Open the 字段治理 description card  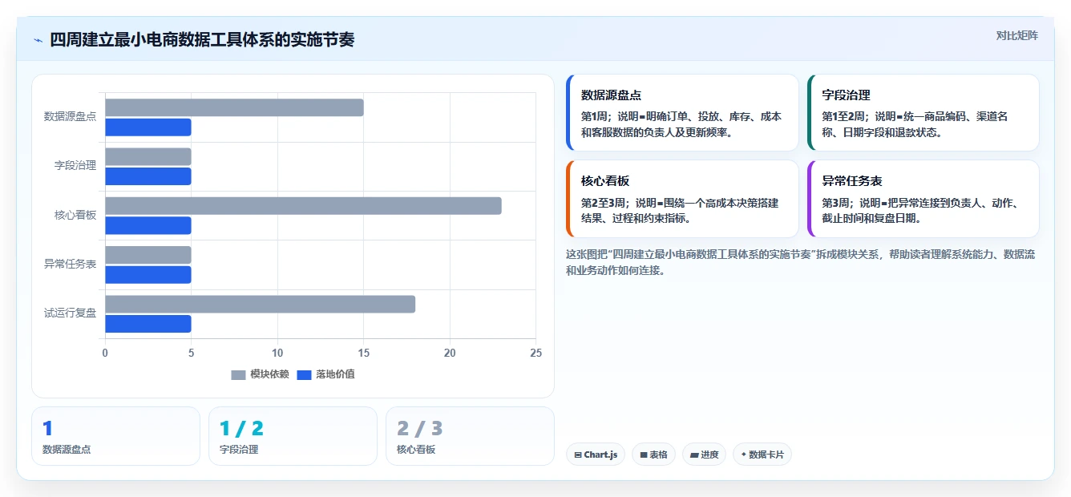[923, 113]
